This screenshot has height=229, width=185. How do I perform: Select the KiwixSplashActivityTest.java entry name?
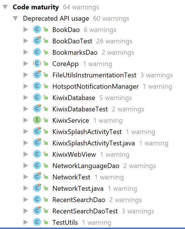pyautogui.click(x=94, y=143)
